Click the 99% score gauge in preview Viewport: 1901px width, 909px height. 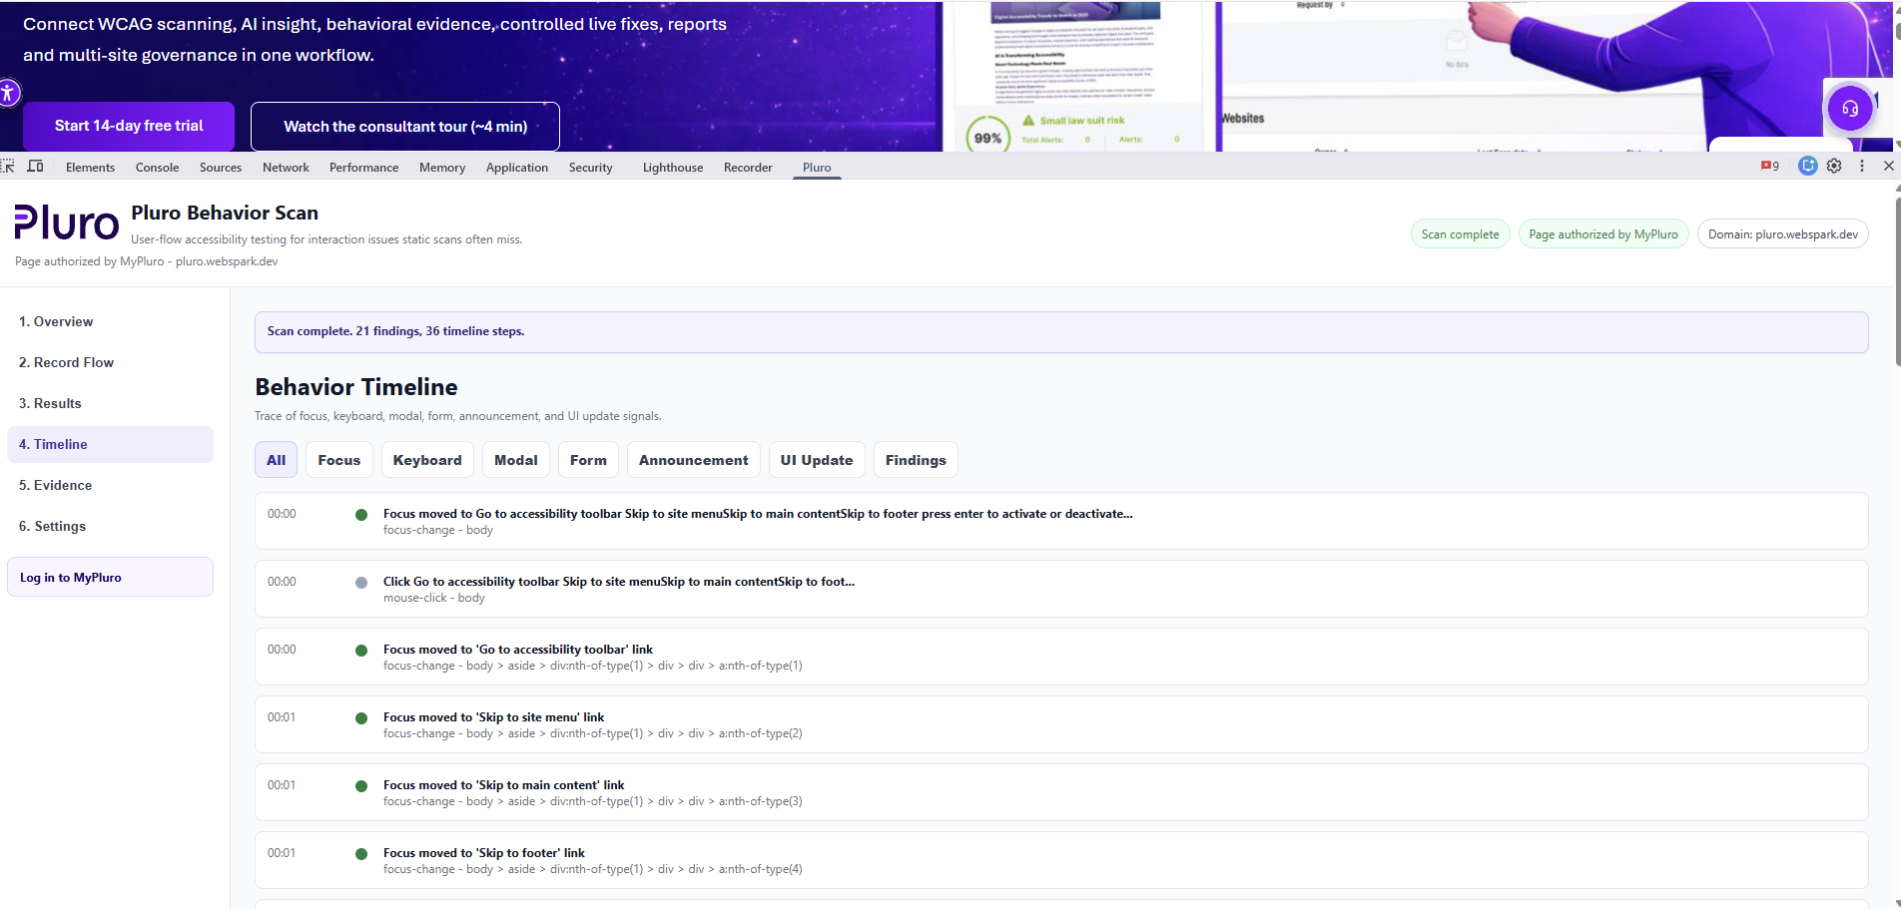pyautogui.click(x=987, y=138)
